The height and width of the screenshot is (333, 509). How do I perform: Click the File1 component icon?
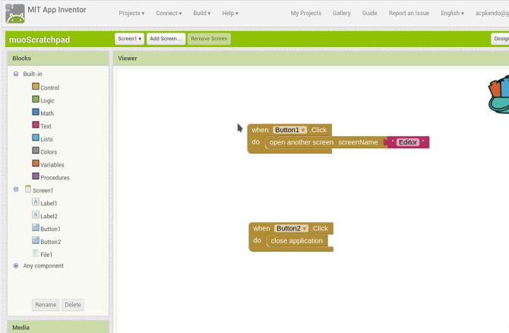tap(36, 253)
